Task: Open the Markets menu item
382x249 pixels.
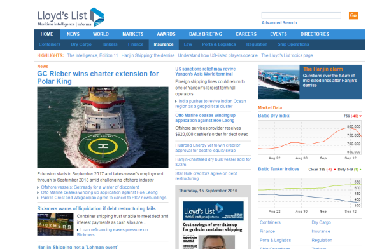Action: 133,34
